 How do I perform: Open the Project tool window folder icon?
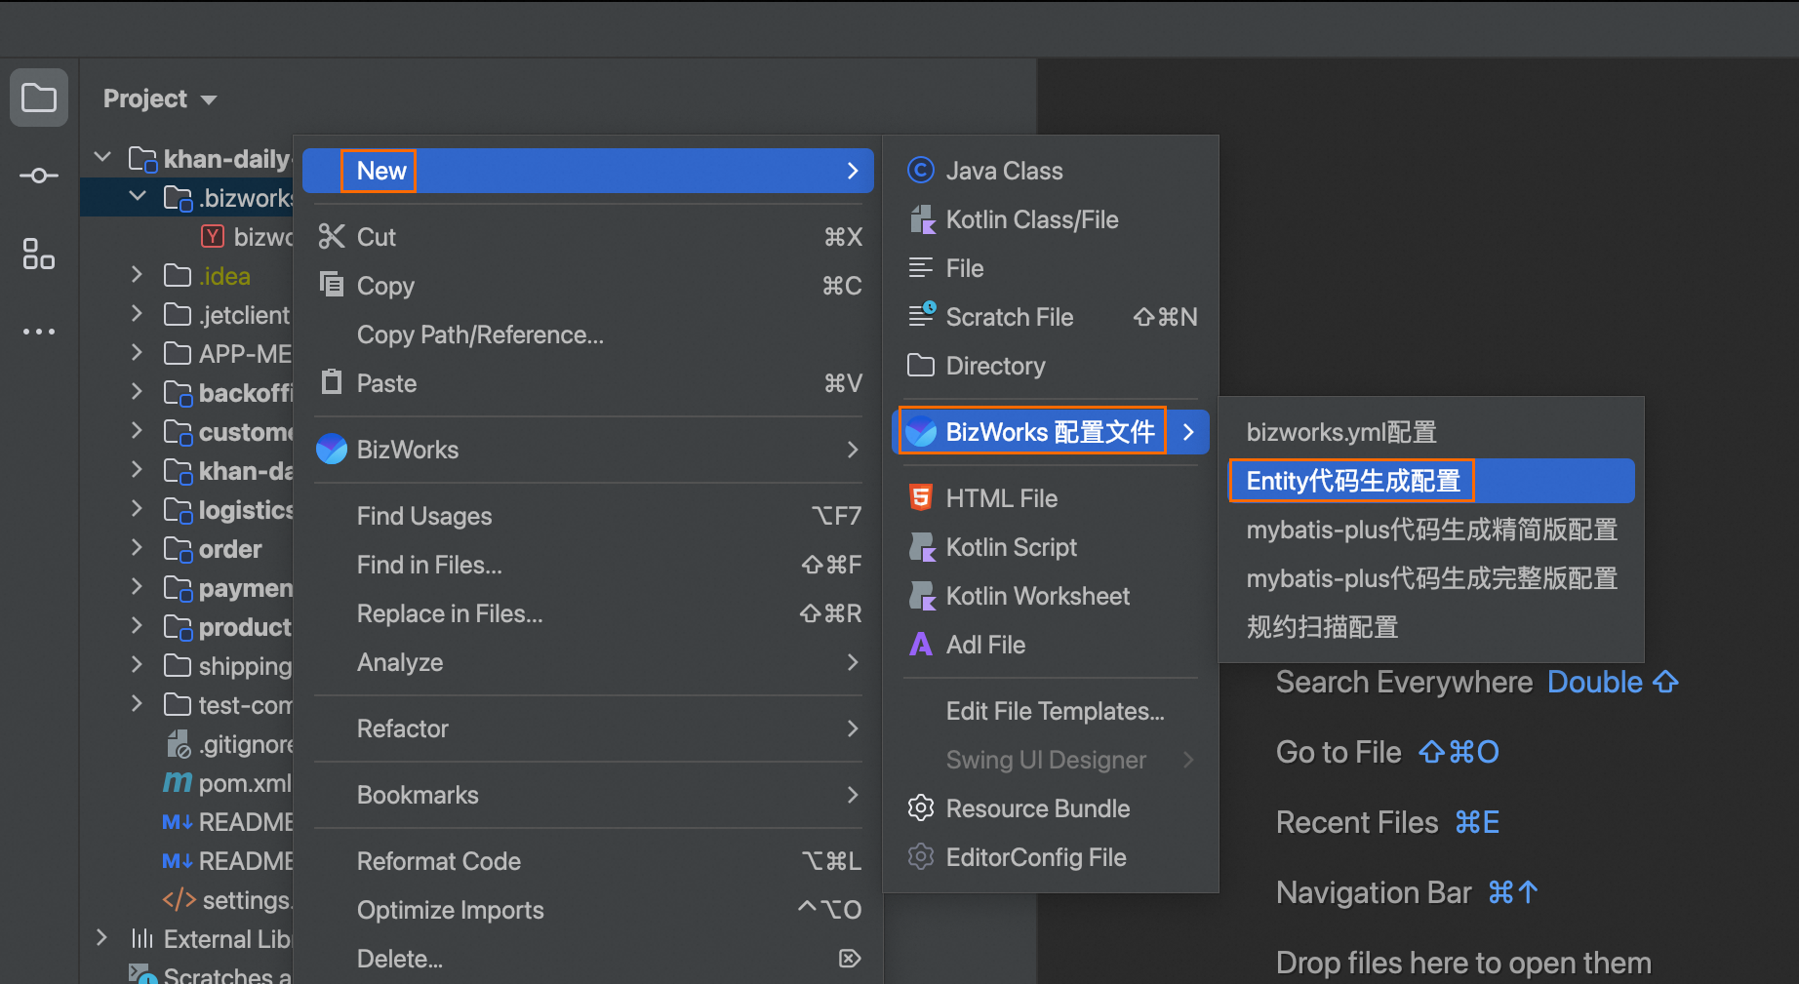[x=39, y=98]
